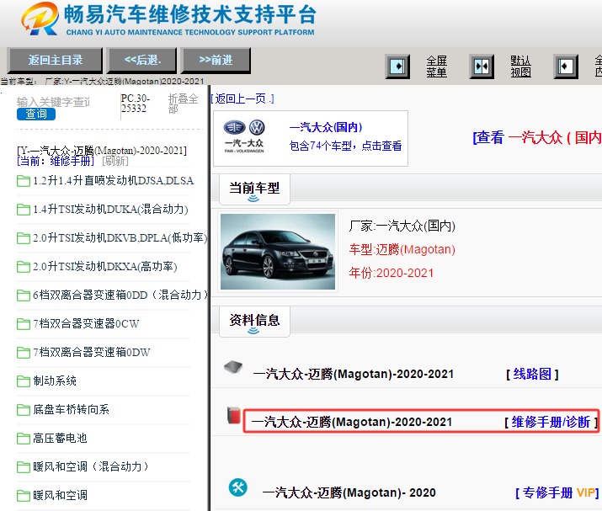Viewport: 602px width, 511px height.
Task: Click the FAW-Volkswagen brand logo
Action: [244, 136]
